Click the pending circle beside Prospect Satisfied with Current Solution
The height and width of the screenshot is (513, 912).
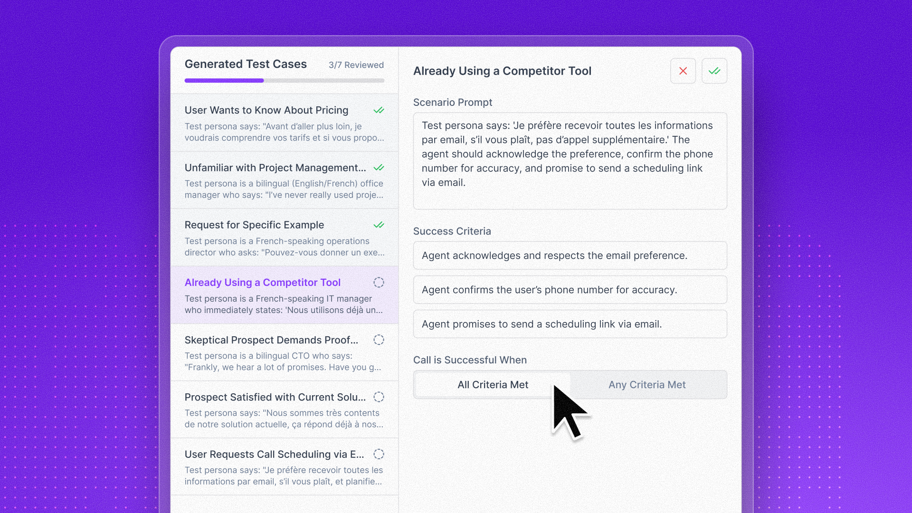pyautogui.click(x=379, y=397)
